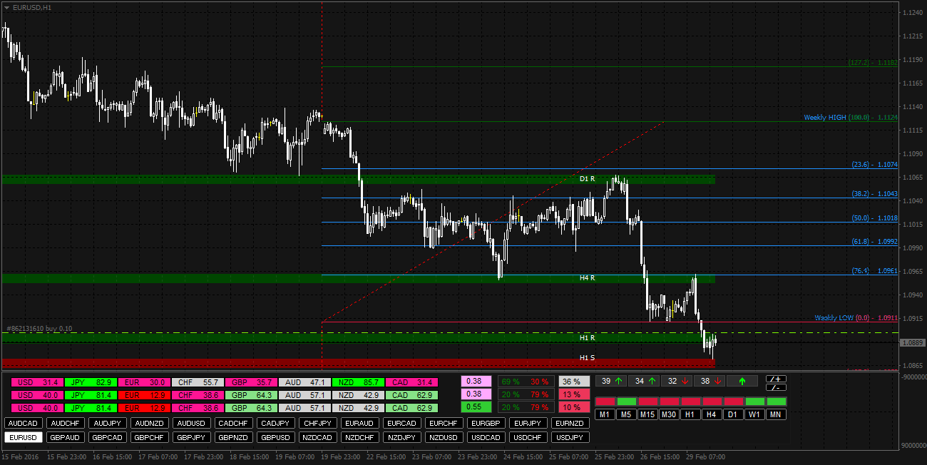
Task: Click the red down arrow beside 38
Action: 717,381
